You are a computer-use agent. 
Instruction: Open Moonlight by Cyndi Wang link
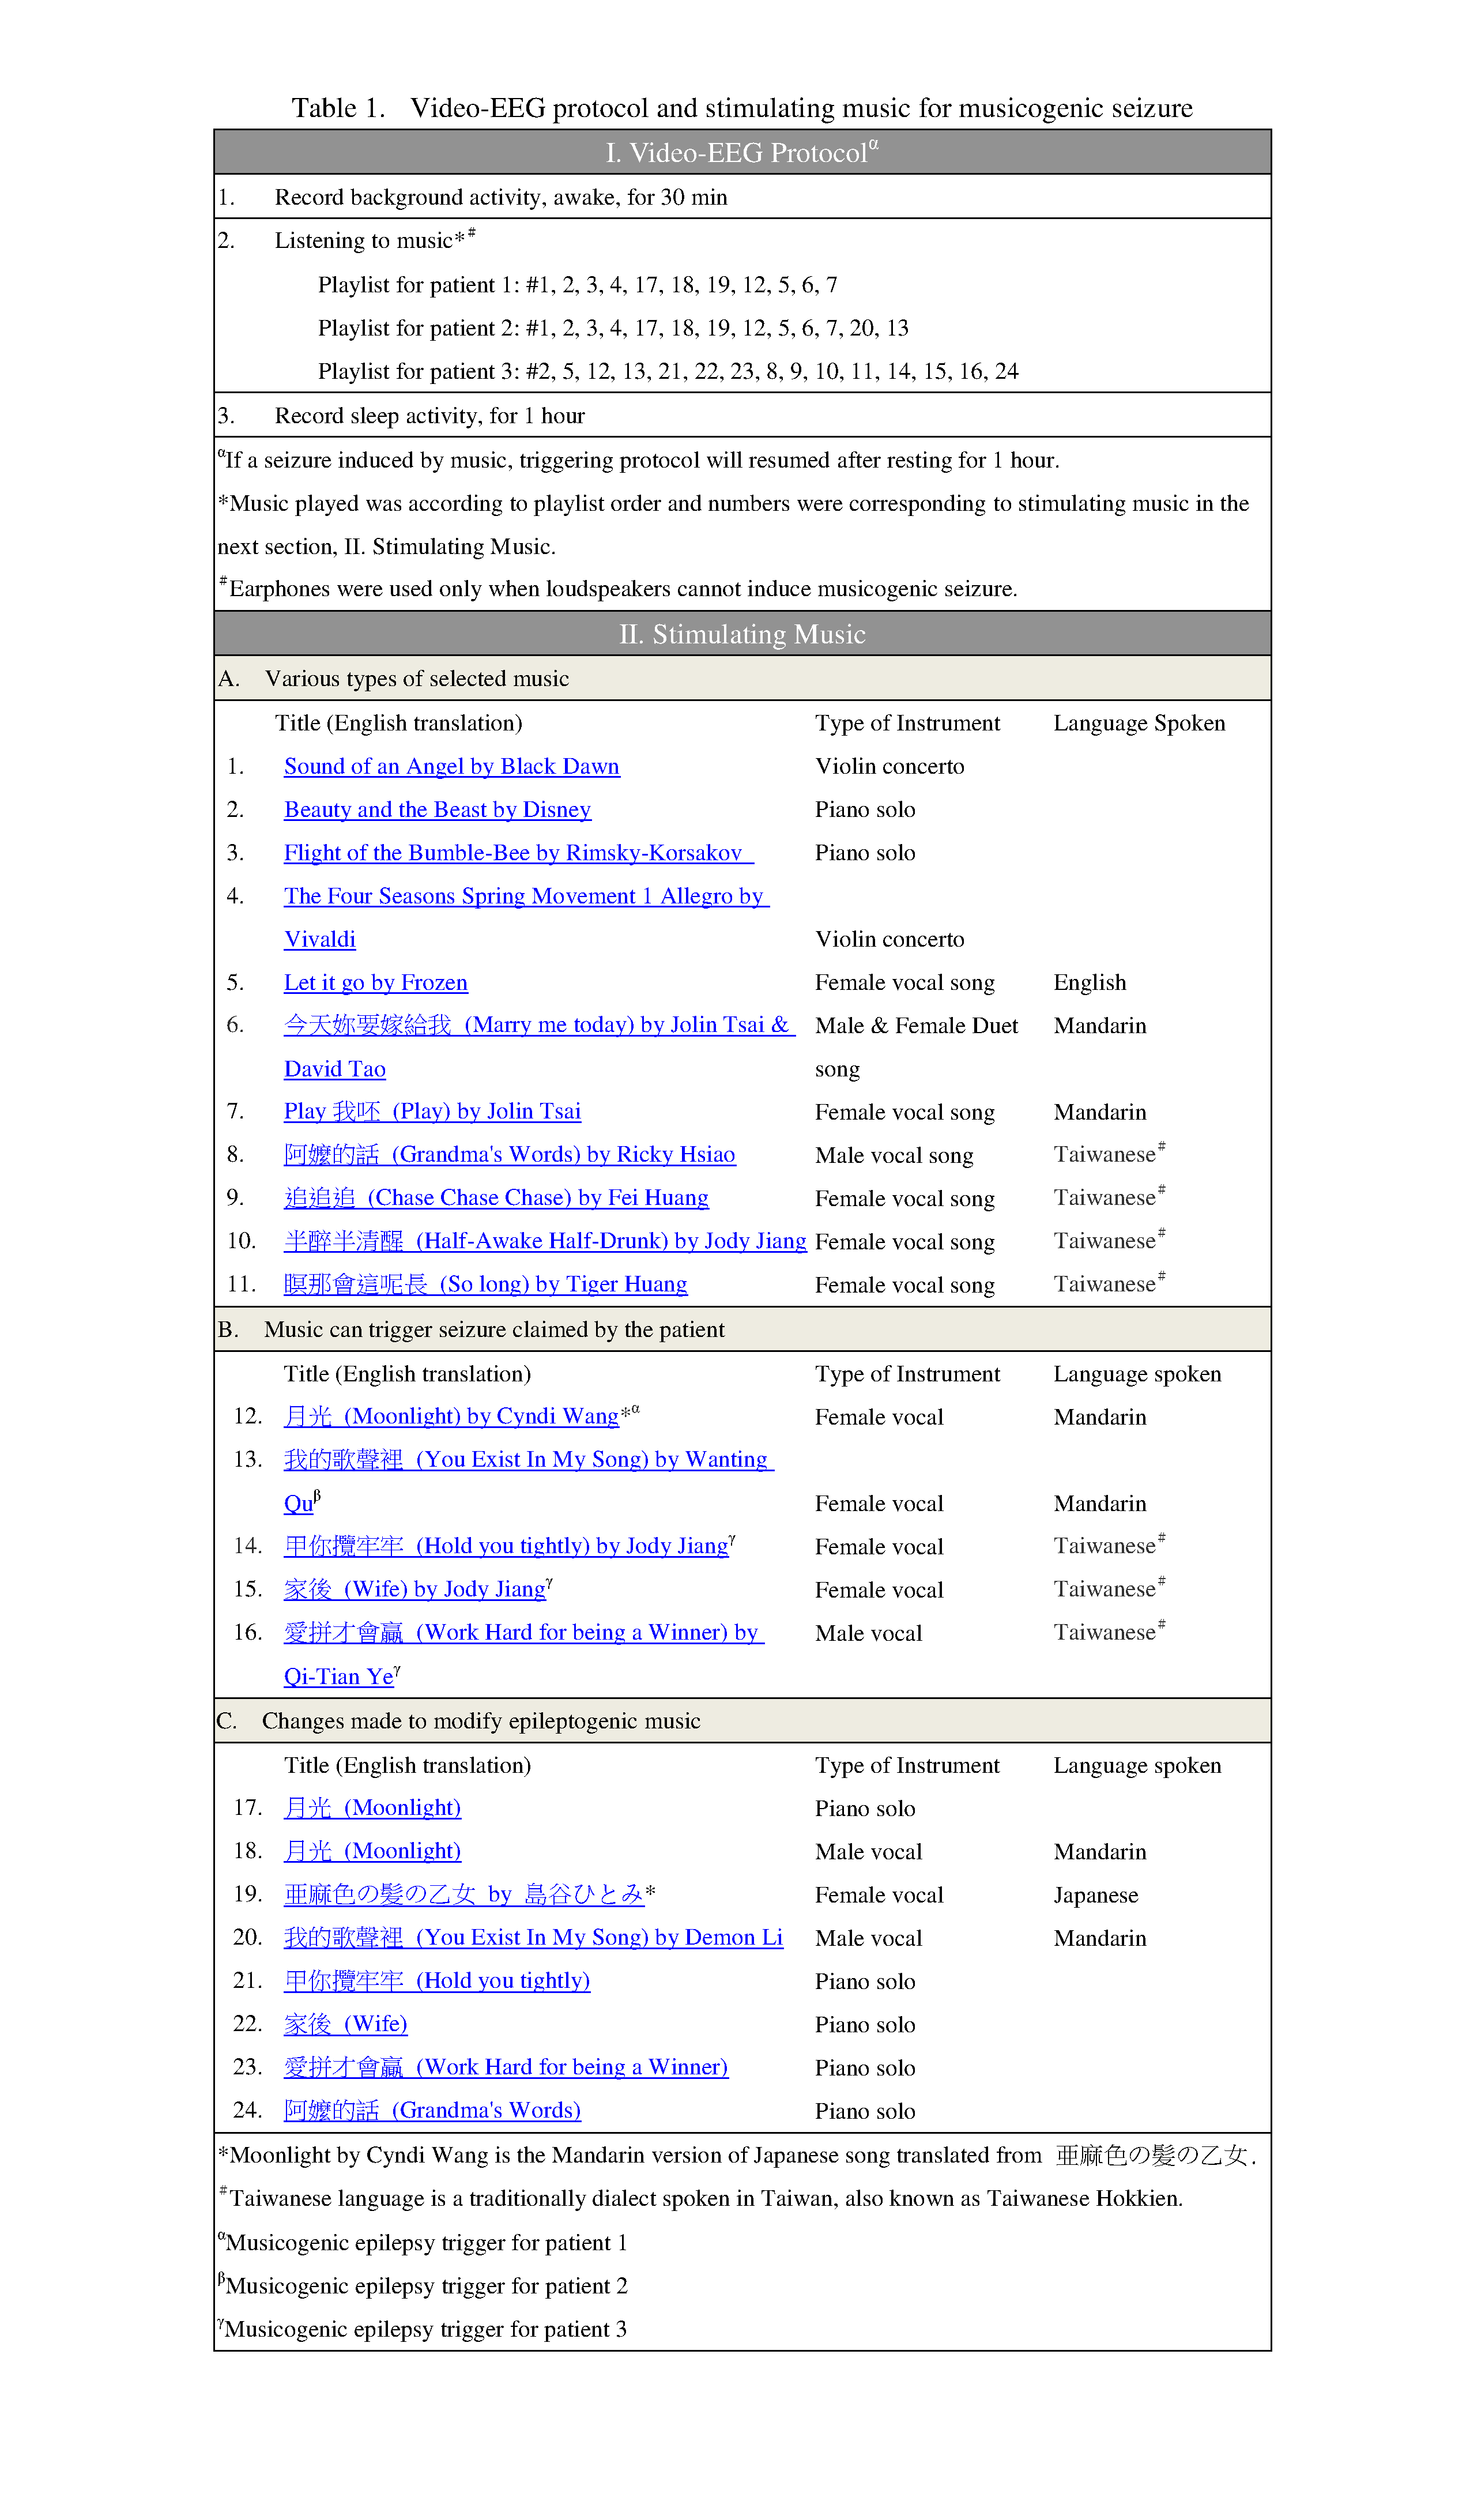point(451,1416)
